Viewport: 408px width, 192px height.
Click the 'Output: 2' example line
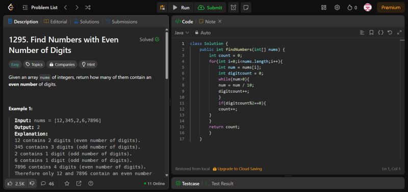coord(27,127)
